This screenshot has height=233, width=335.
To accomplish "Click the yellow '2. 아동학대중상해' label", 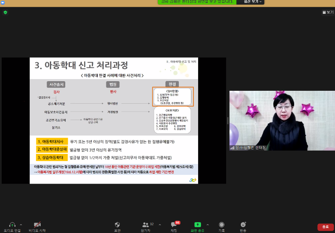I will 52,149.
